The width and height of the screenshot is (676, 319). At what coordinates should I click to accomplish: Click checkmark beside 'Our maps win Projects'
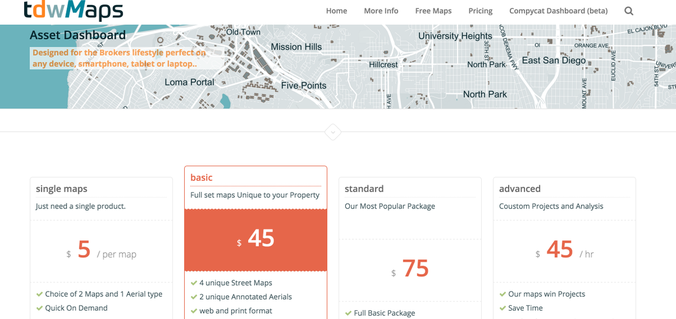tap(502, 294)
